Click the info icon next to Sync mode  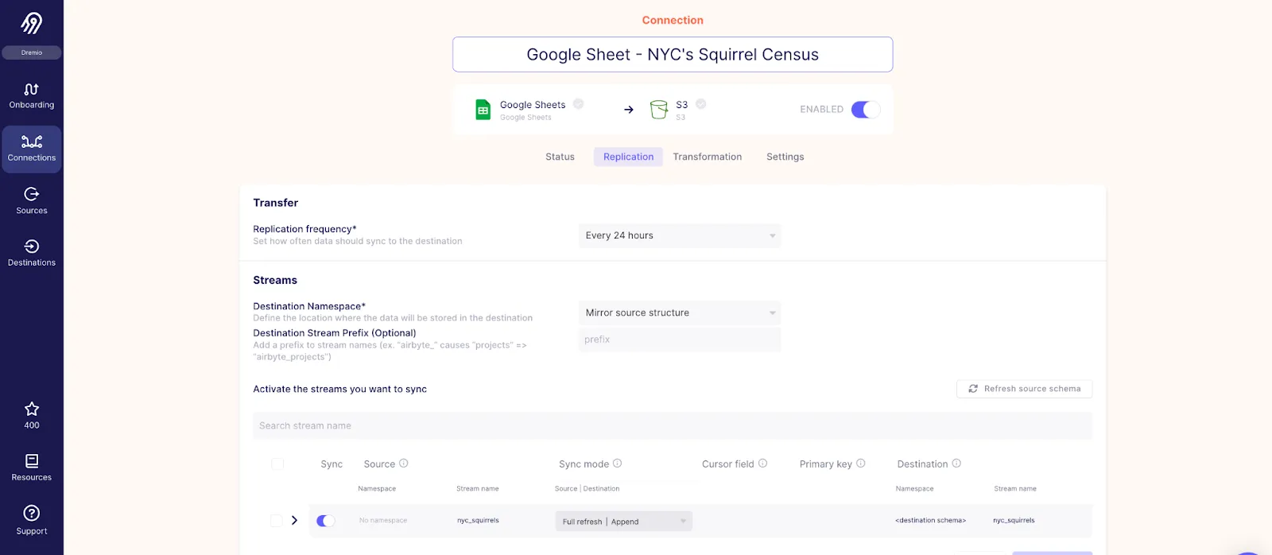(618, 464)
